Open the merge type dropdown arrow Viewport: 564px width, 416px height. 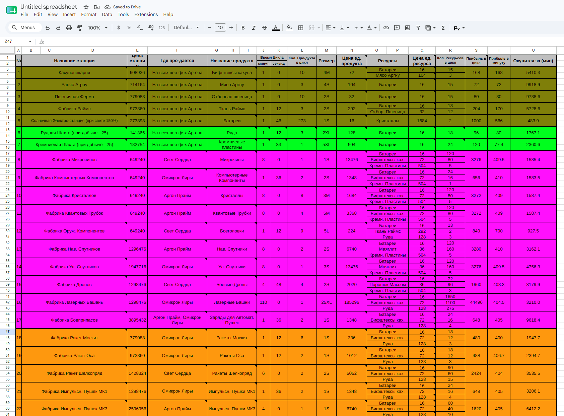(319, 28)
